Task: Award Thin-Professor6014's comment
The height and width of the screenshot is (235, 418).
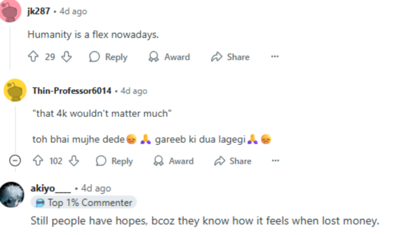Action: coord(174,161)
